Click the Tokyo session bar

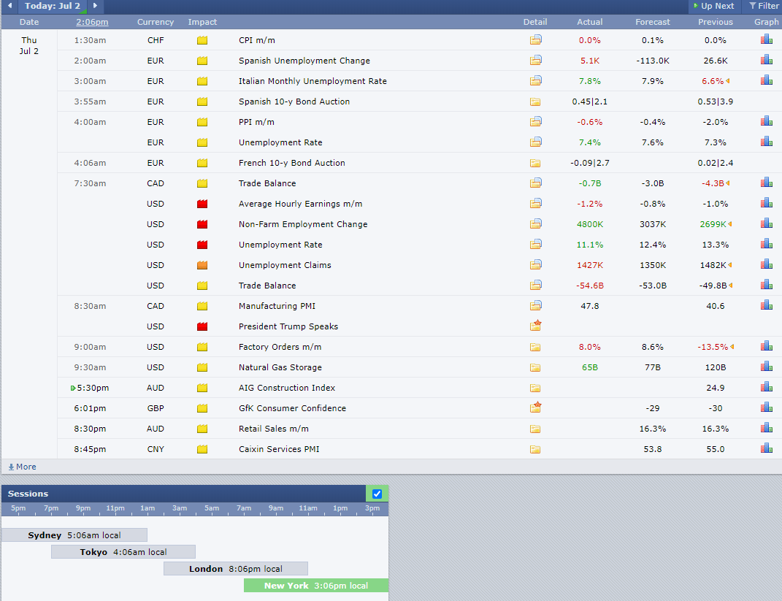point(123,552)
